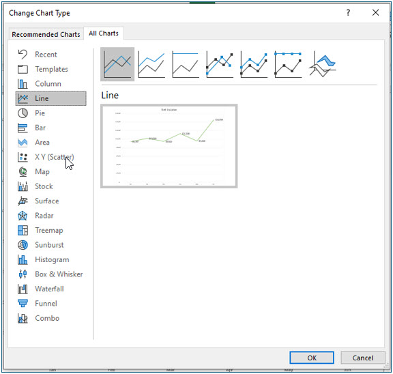The image size is (393, 374).
Task: Pick the Area chart category
Action: (51, 143)
